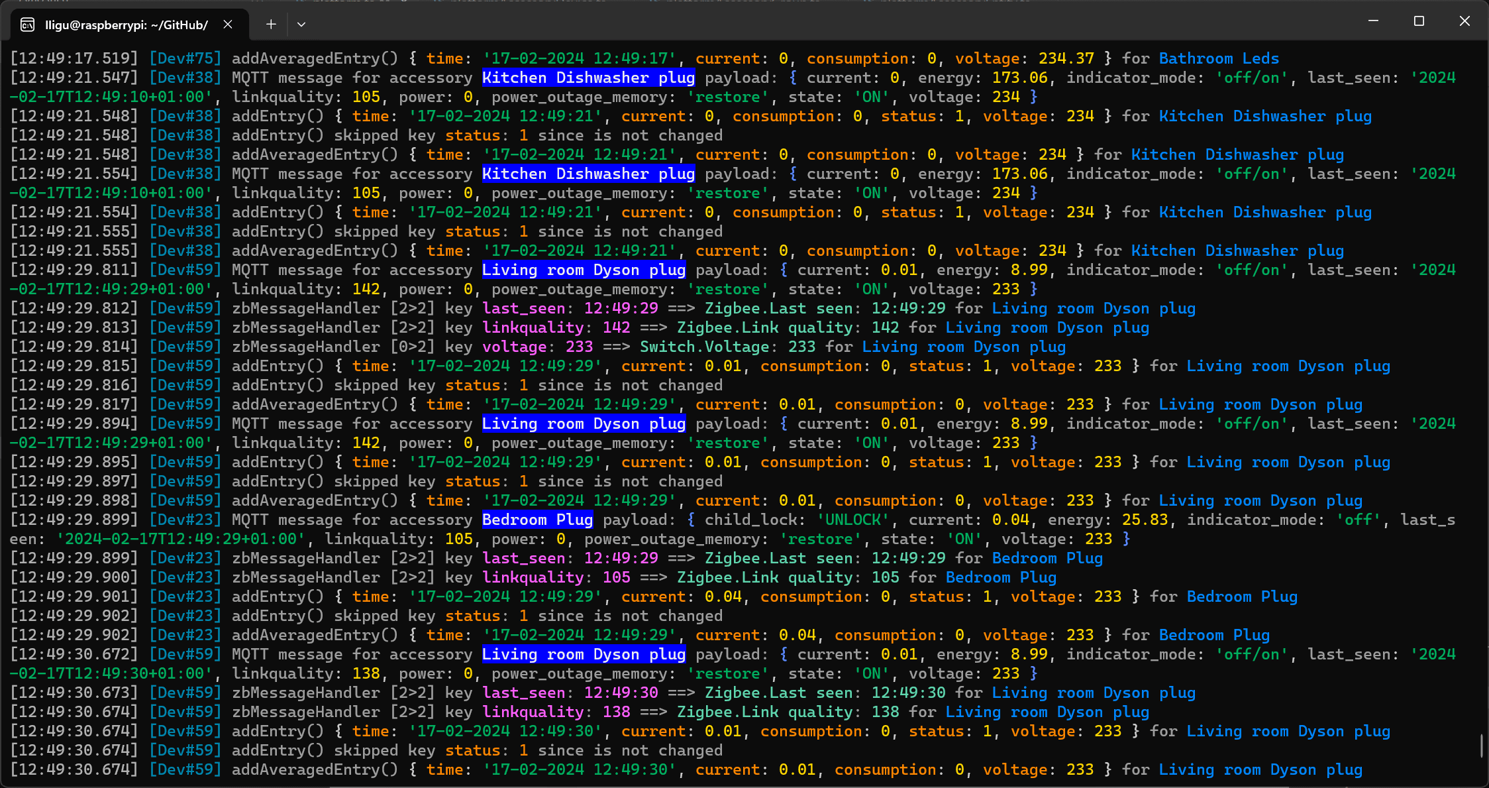Image resolution: width=1489 pixels, height=788 pixels.
Task: Click highlighted 'Kitchen Dishwasher plug' at 12:49:21.547
Action: pyautogui.click(x=588, y=78)
